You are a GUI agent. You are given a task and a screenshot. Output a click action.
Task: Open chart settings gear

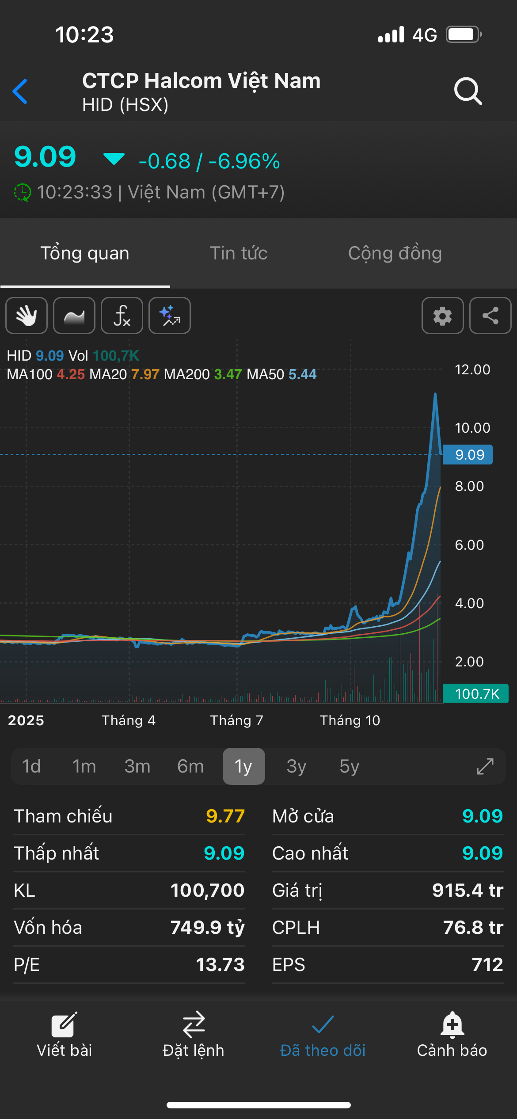[x=442, y=316]
